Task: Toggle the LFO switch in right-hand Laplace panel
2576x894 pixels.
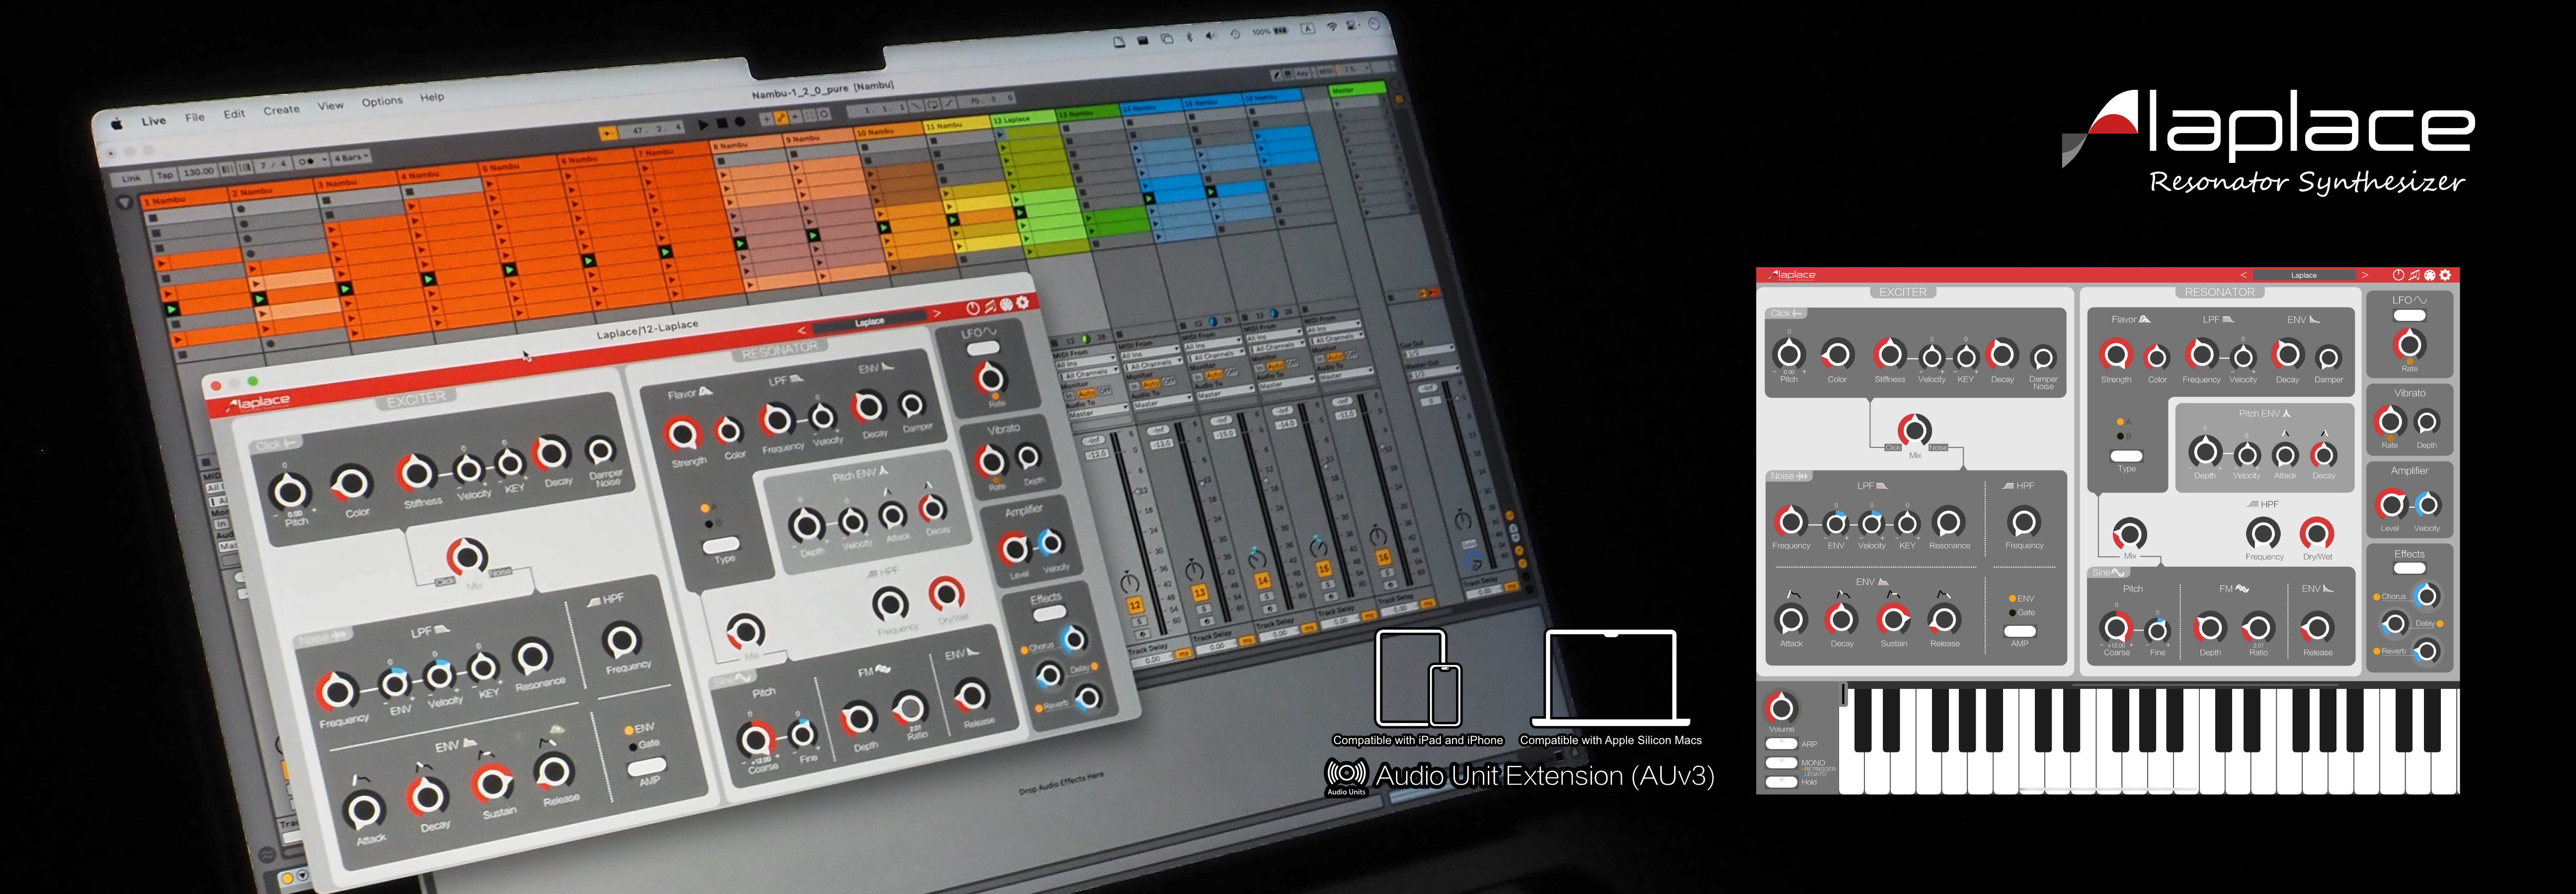Action: [x=2409, y=316]
